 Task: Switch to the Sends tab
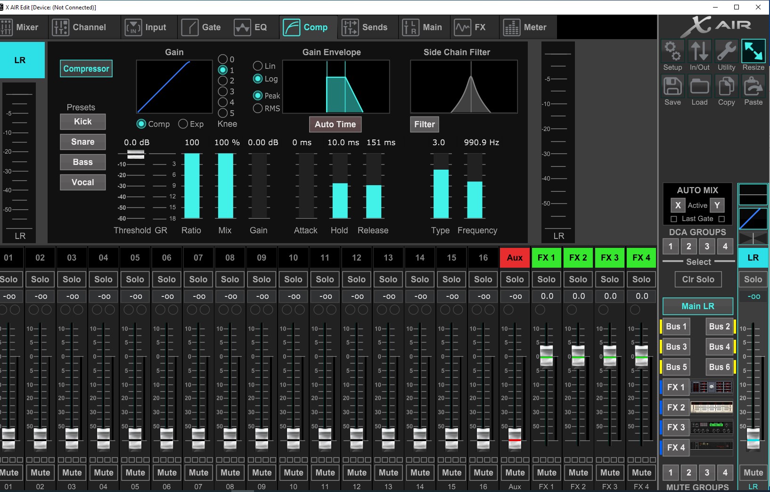tap(368, 27)
